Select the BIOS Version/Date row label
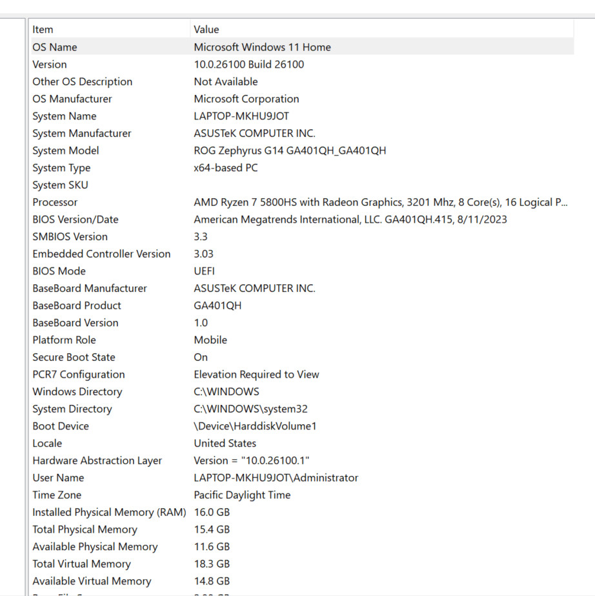This screenshot has height=596, width=595. [76, 220]
